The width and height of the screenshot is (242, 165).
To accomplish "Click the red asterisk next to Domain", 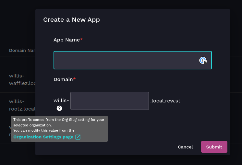I will [75, 79].
